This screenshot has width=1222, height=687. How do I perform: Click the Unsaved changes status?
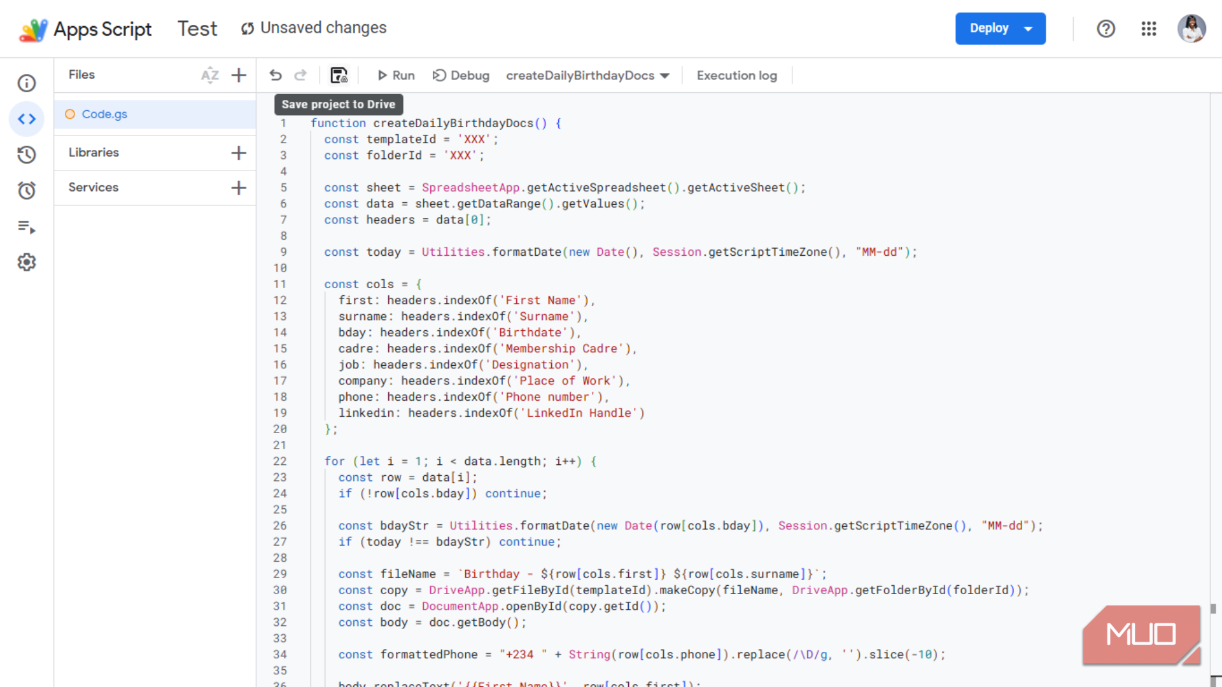313,28
